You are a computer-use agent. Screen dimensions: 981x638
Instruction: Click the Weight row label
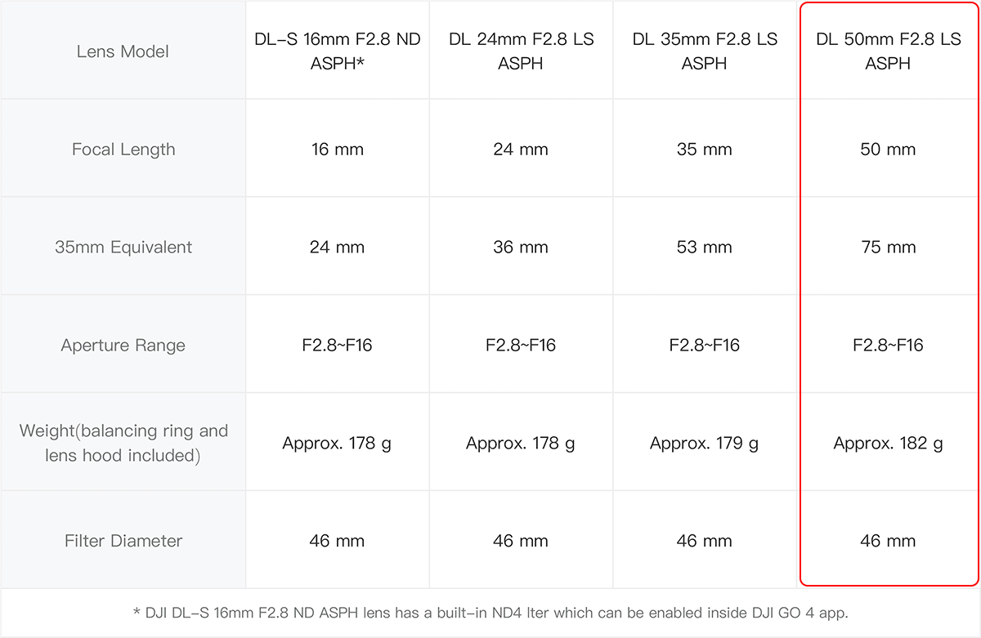tap(123, 443)
